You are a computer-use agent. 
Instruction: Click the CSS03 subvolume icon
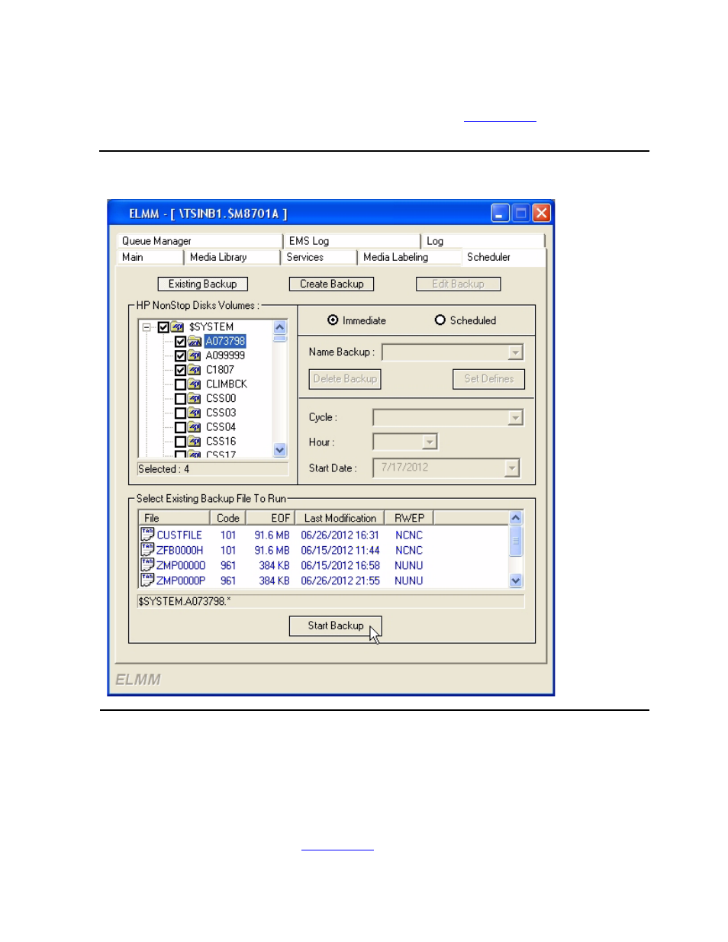point(195,413)
